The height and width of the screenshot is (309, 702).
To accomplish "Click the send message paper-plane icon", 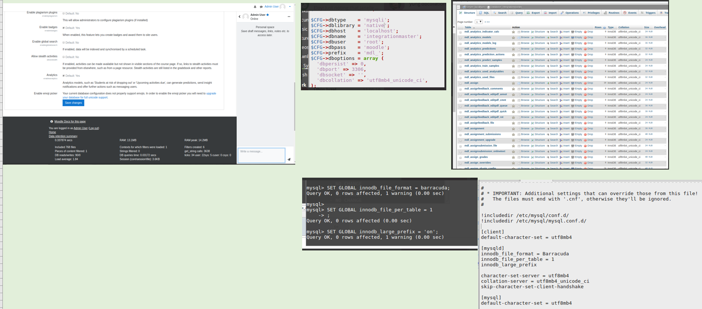I will [x=289, y=159].
